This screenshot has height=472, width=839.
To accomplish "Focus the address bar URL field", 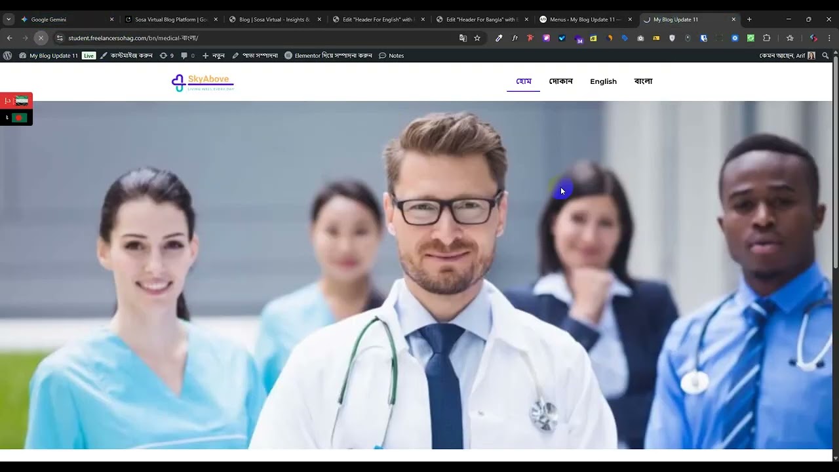I will pos(262,38).
